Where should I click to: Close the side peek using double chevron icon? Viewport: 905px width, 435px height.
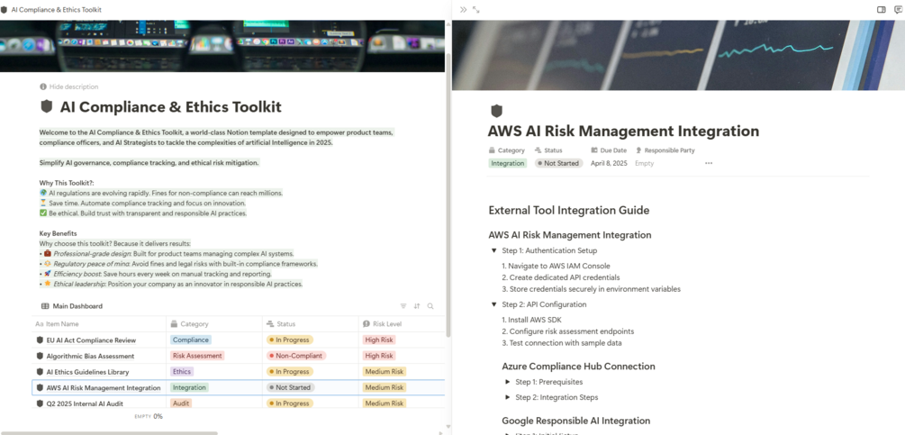click(463, 10)
